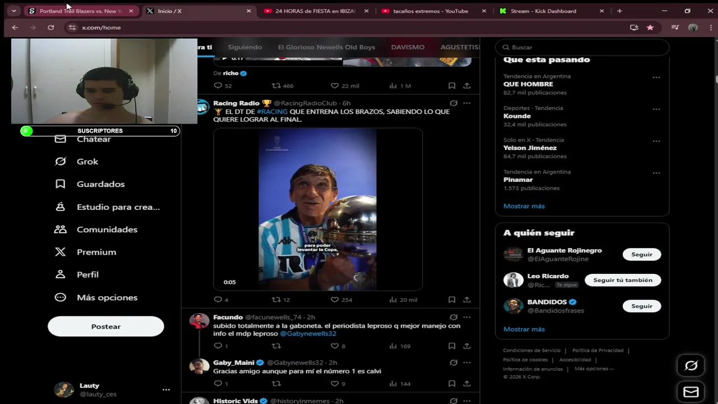Repost the richo video post
The width and height of the screenshot is (718, 404).
pos(282,86)
